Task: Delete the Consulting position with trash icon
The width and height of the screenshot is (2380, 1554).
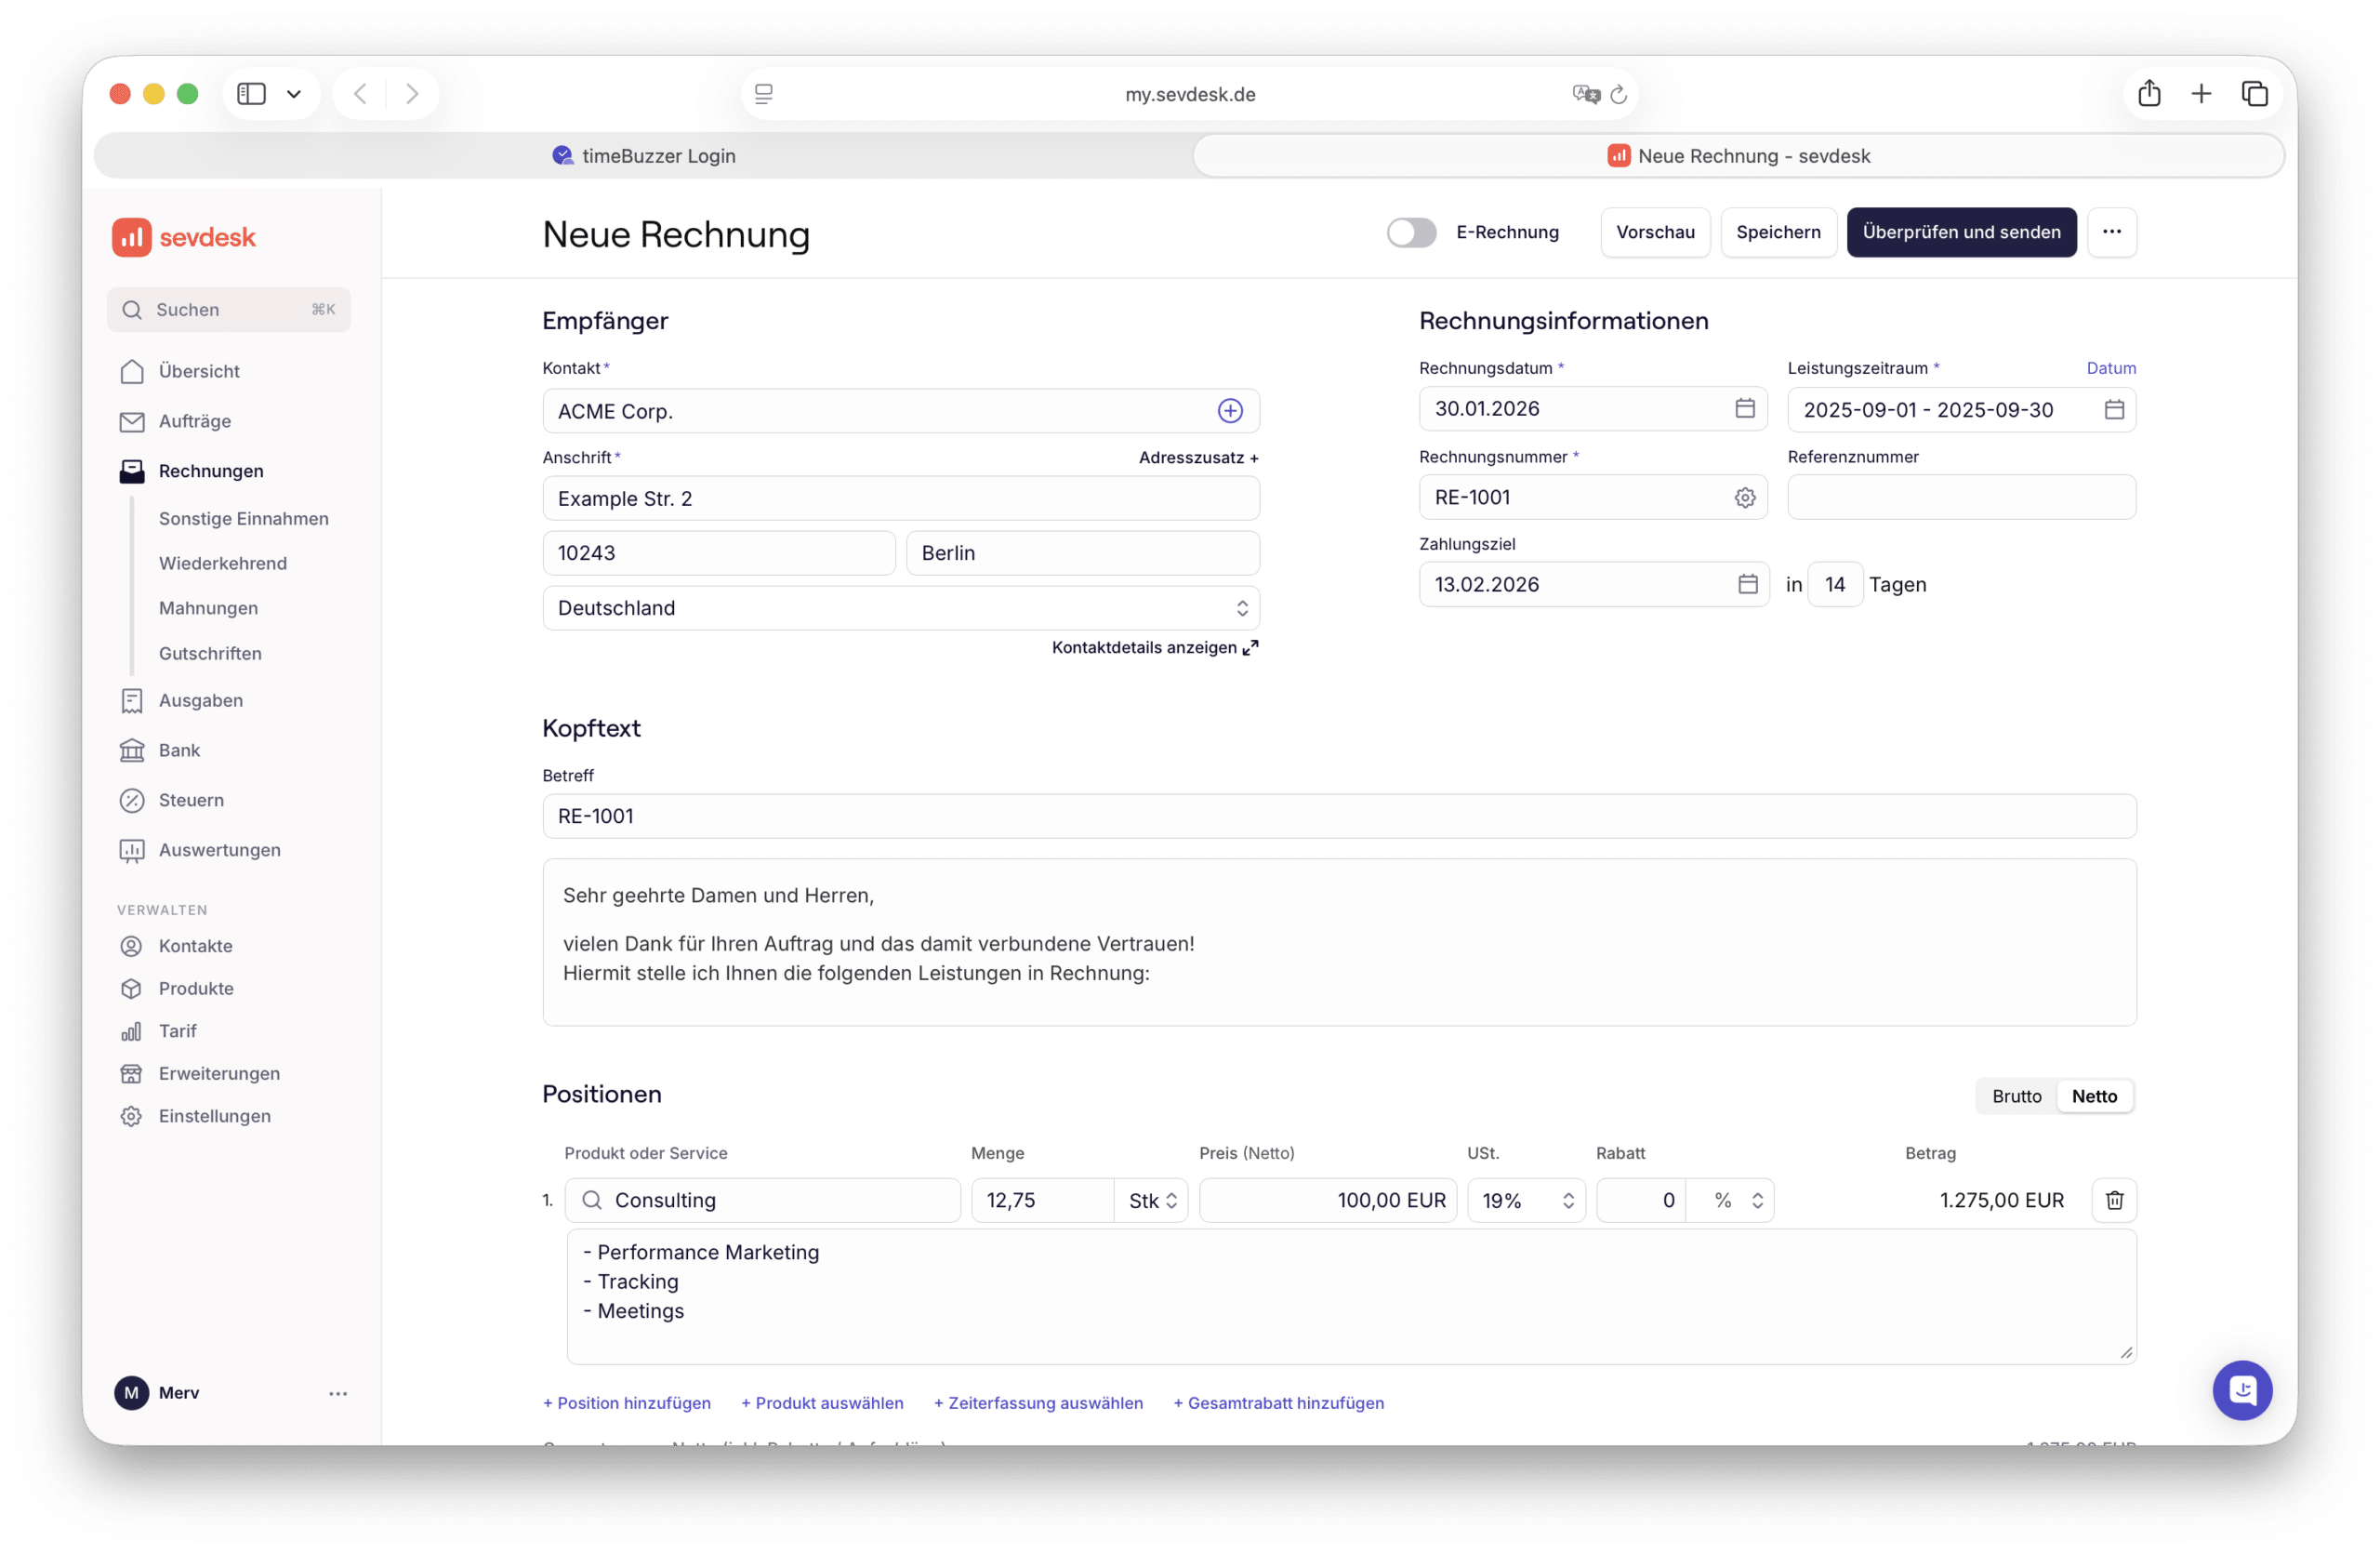Action: tap(2114, 1200)
